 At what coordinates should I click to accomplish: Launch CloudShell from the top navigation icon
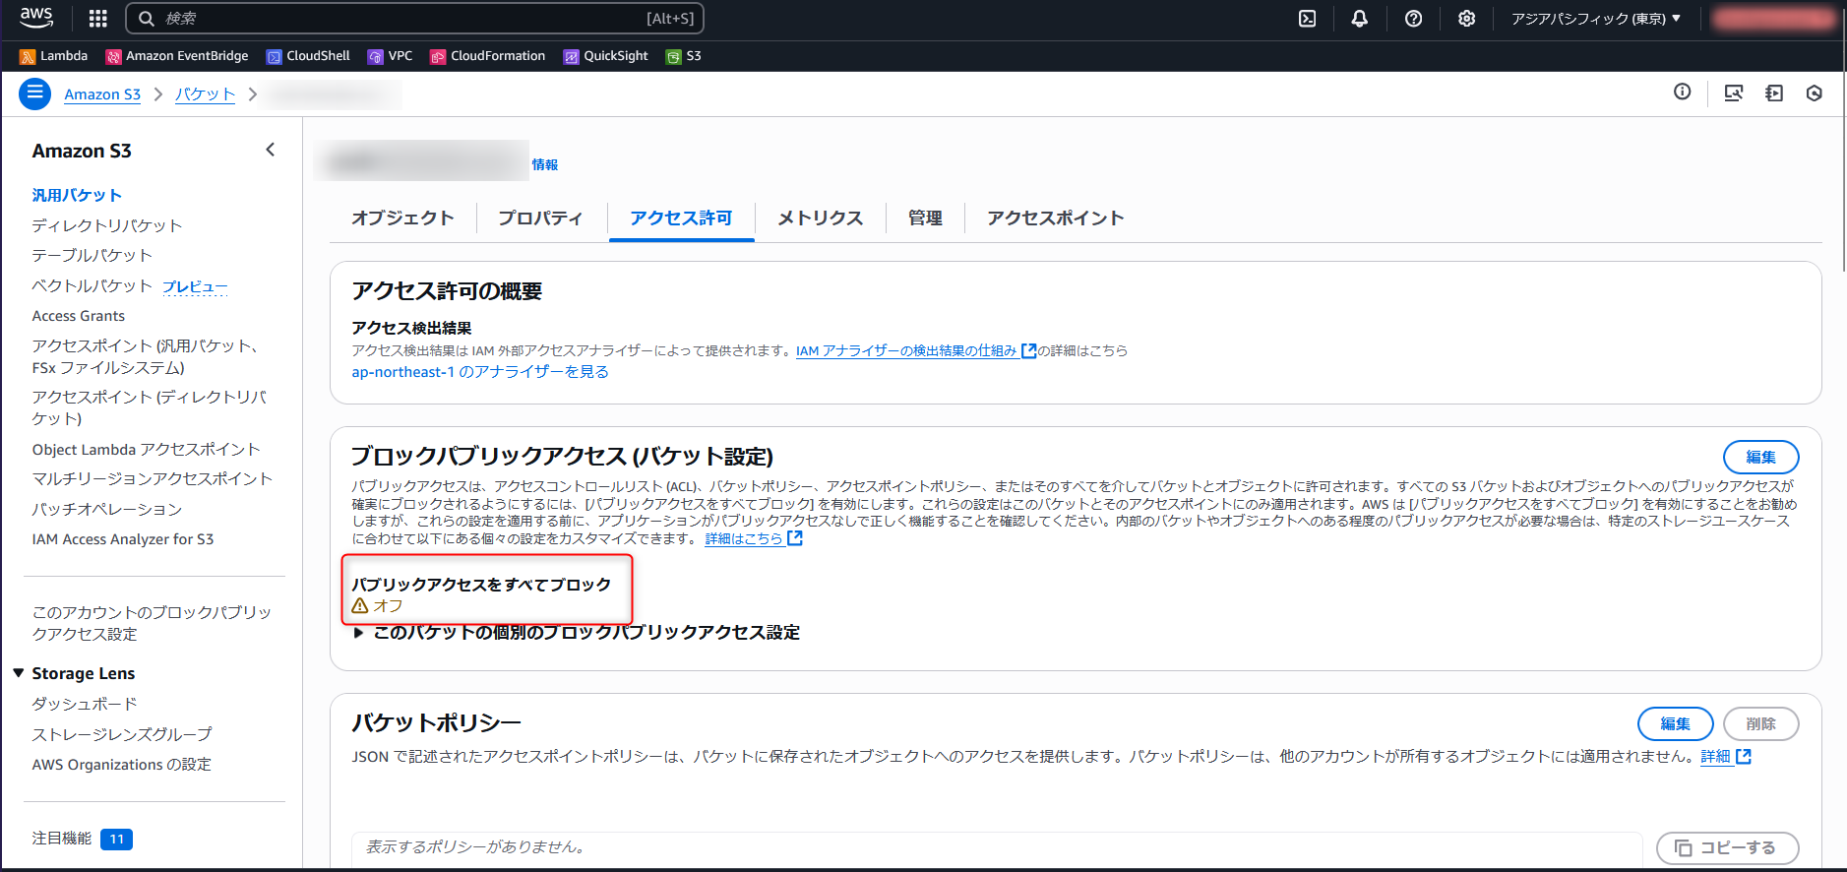point(1307,18)
